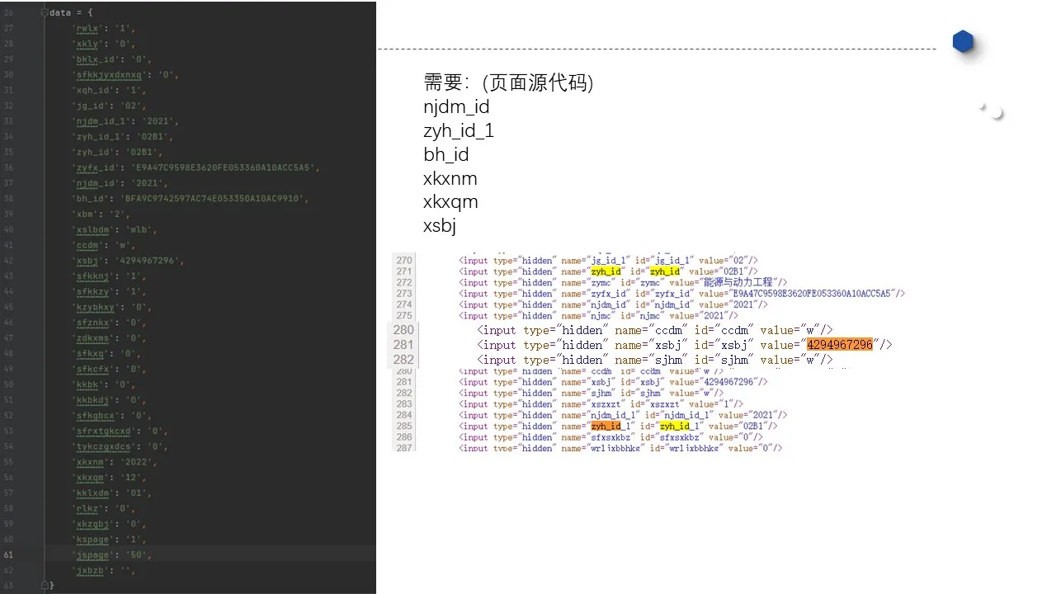Select the wrljxbbhkg input on source line 287
This screenshot has width=1056, height=594.
(x=620, y=448)
